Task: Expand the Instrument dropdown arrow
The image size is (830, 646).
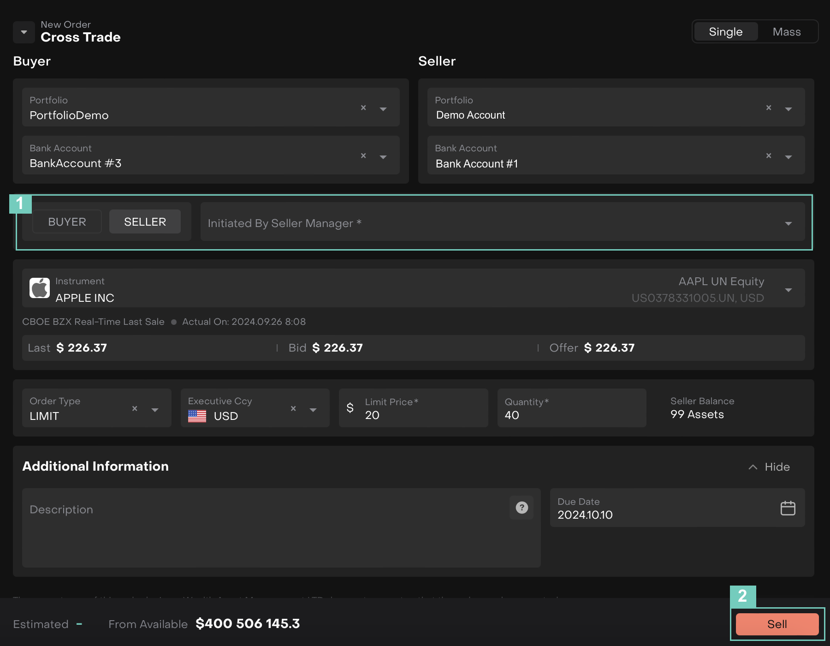Action: 788,290
